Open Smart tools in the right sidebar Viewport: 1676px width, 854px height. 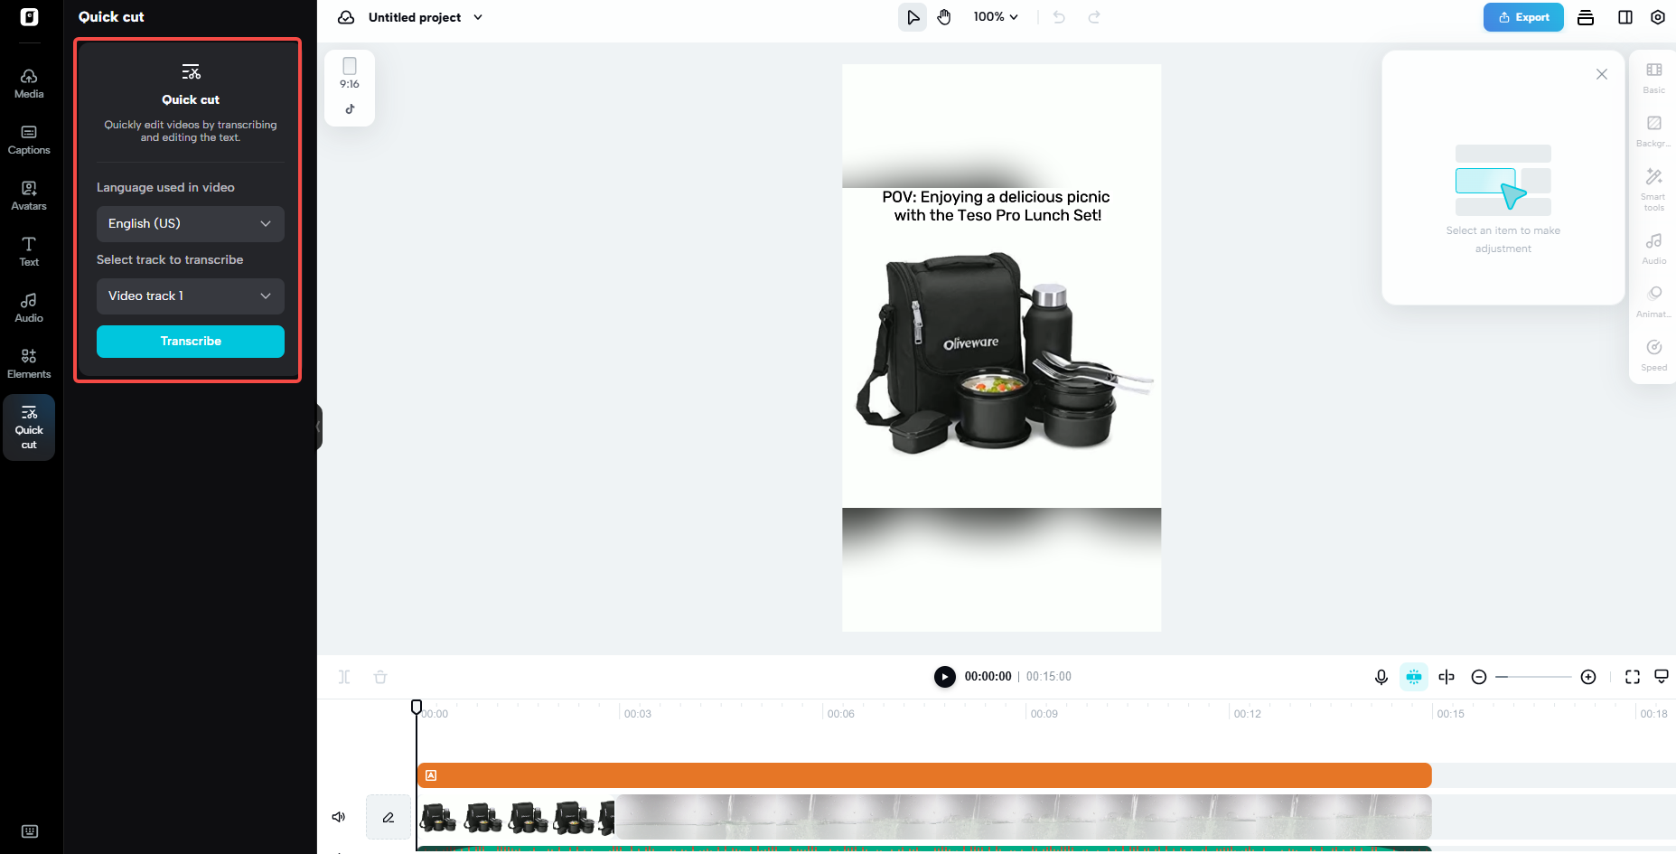click(1653, 188)
